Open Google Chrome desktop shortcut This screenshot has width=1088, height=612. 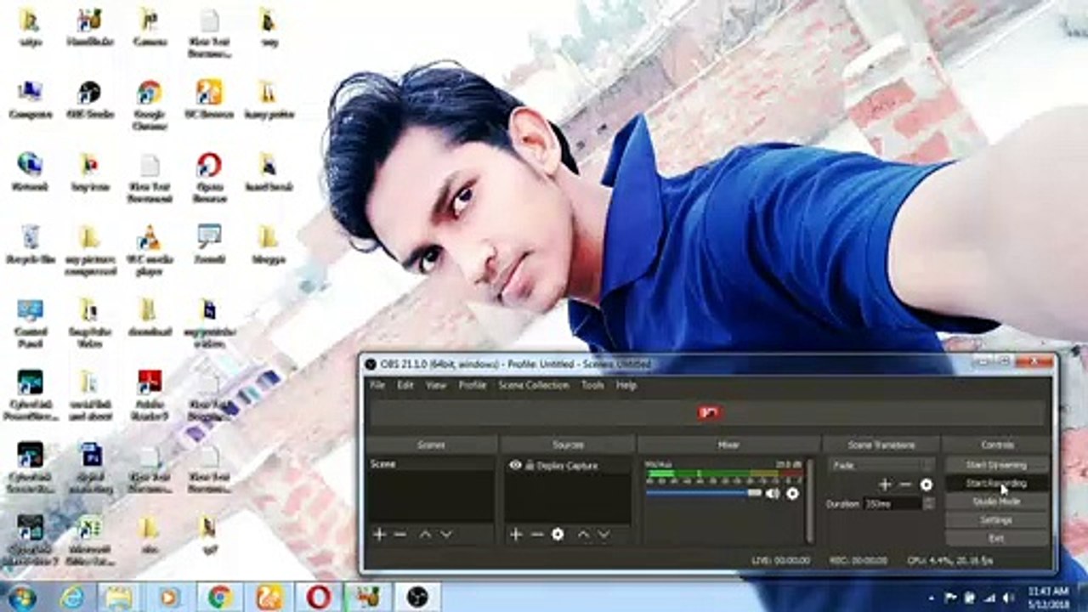[x=150, y=105]
